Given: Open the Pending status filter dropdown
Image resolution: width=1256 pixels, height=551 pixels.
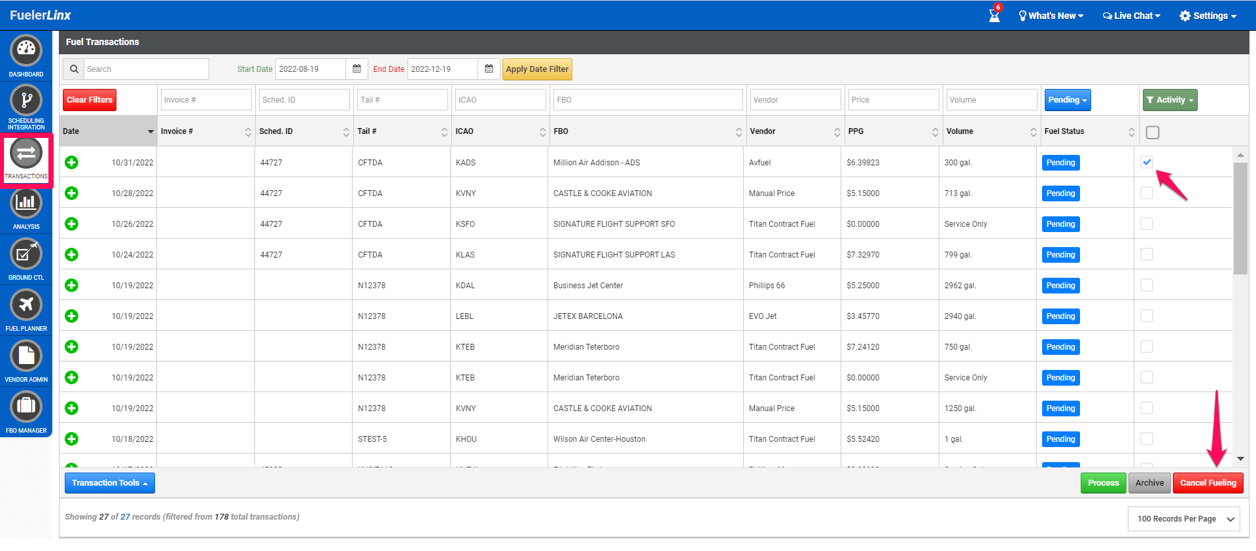Looking at the screenshot, I should point(1068,100).
